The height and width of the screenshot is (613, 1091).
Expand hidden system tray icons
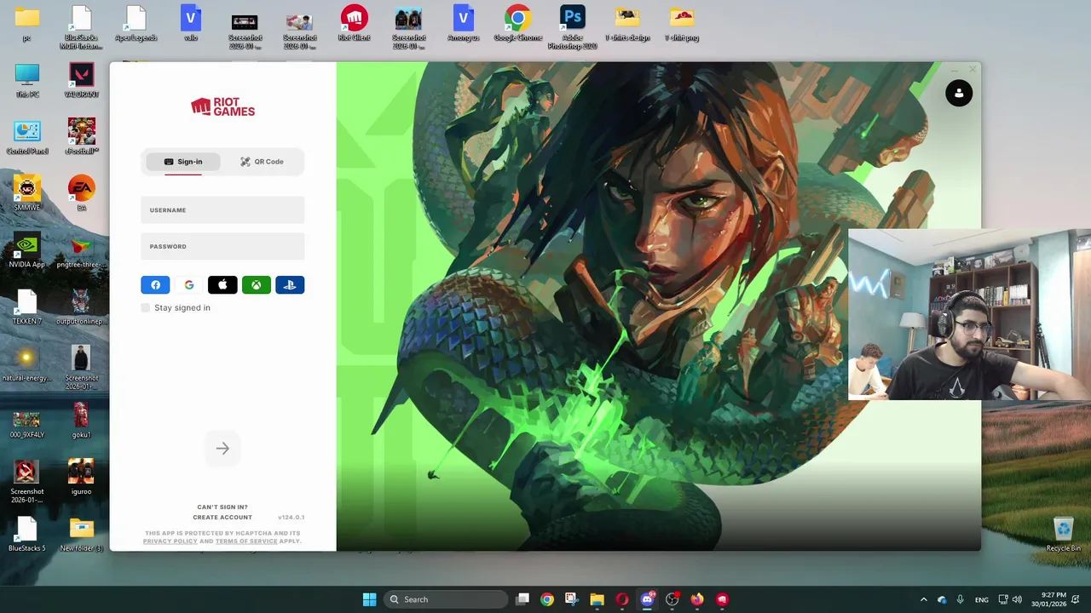coord(923,599)
